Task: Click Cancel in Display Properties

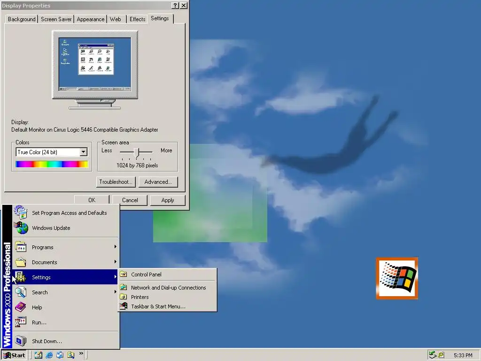Action: click(130, 200)
